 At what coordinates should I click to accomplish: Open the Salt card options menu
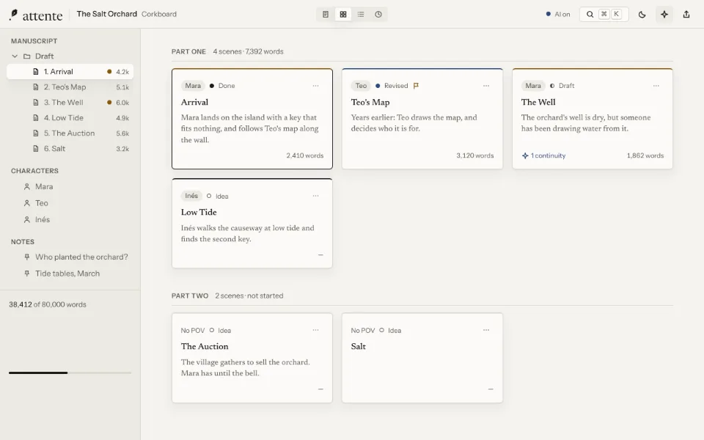point(485,330)
